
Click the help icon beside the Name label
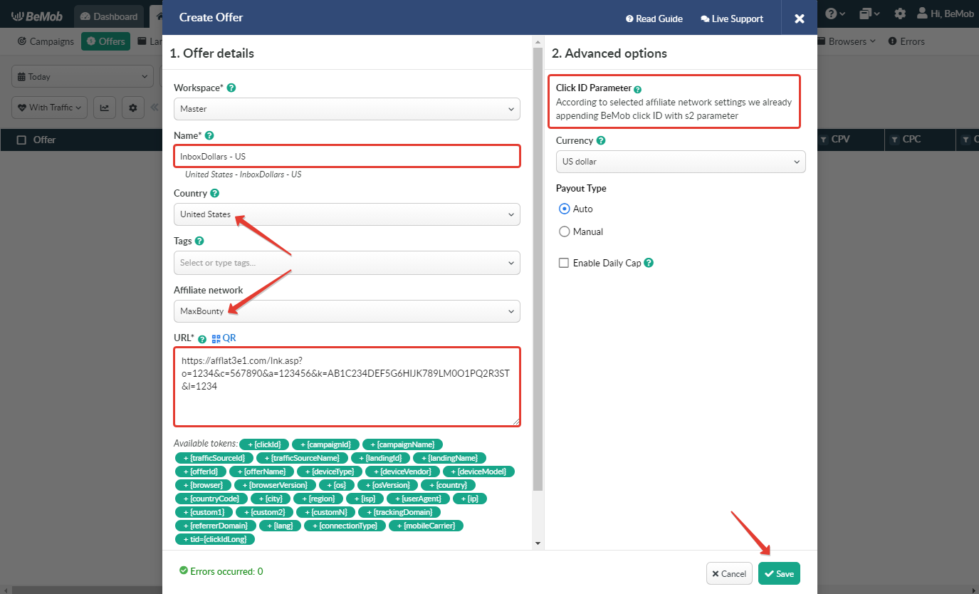[x=209, y=135]
